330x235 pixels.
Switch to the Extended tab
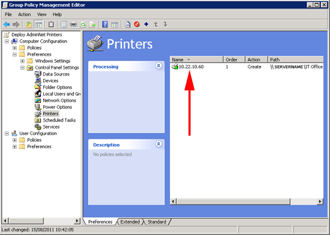click(130, 222)
